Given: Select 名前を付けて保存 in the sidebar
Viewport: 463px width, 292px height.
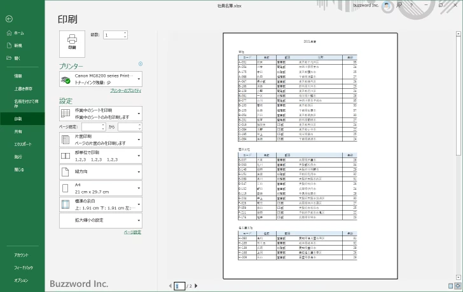Looking at the screenshot, I should [26, 103].
